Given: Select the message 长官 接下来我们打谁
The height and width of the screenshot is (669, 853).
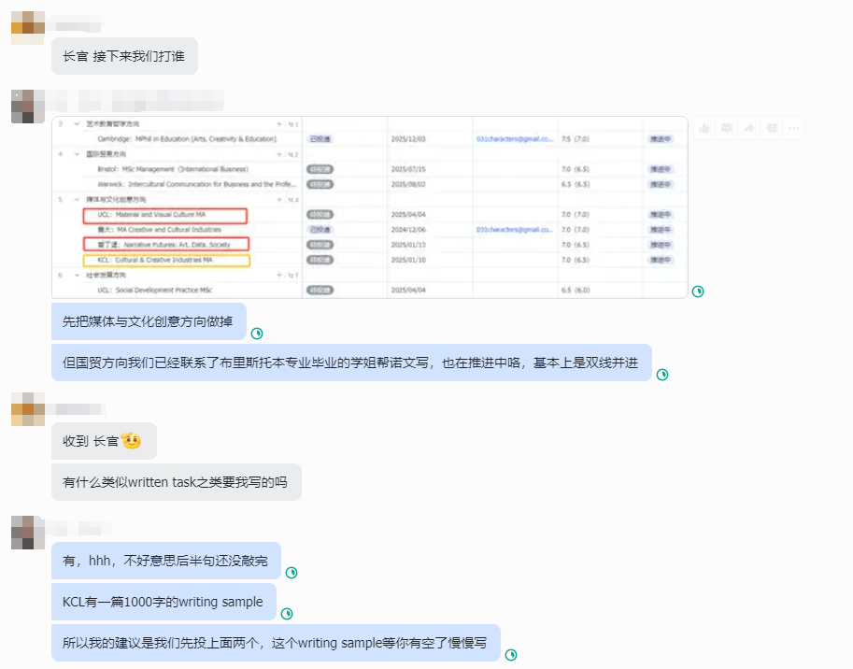Looking at the screenshot, I should click(x=124, y=56).
